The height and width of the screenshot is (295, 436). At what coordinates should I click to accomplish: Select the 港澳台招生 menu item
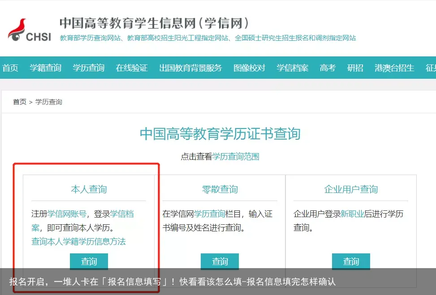click(x=393, y=68)
